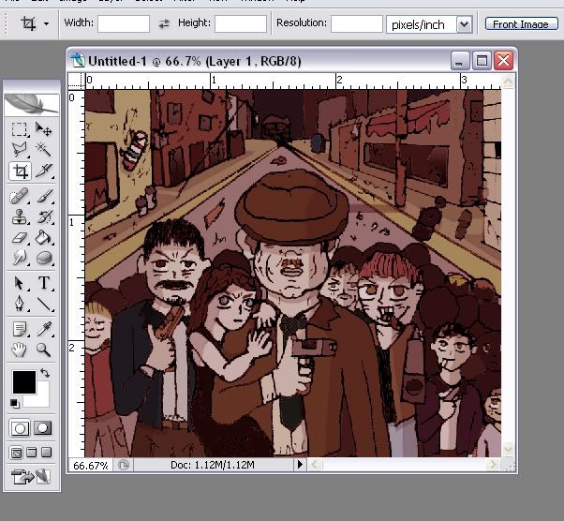The width and height of the screenshot is (564, 521).
Task: Select the Healing Brush tool
Action: click(x=19, y=196)
